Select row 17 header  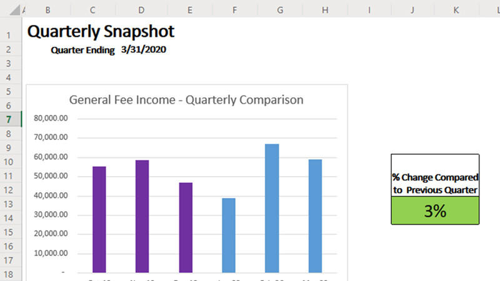tap(9, 260)
